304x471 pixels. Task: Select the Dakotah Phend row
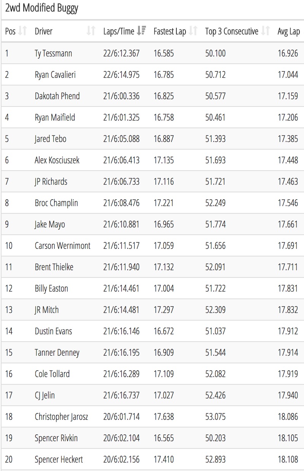pyautogui.click(x=152, y=96)
